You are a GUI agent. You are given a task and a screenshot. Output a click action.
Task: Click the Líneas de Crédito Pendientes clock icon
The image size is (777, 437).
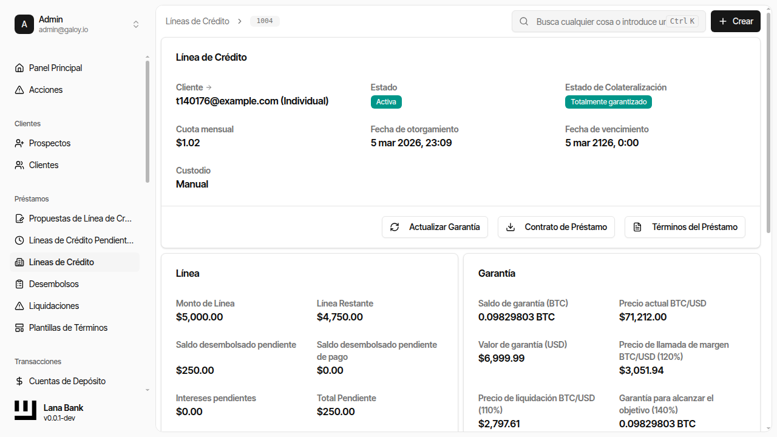19,240
